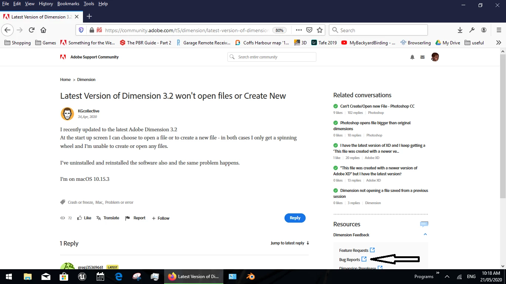Go to Home breadcrumb
The image size is (506, 284).
[65, 80]
